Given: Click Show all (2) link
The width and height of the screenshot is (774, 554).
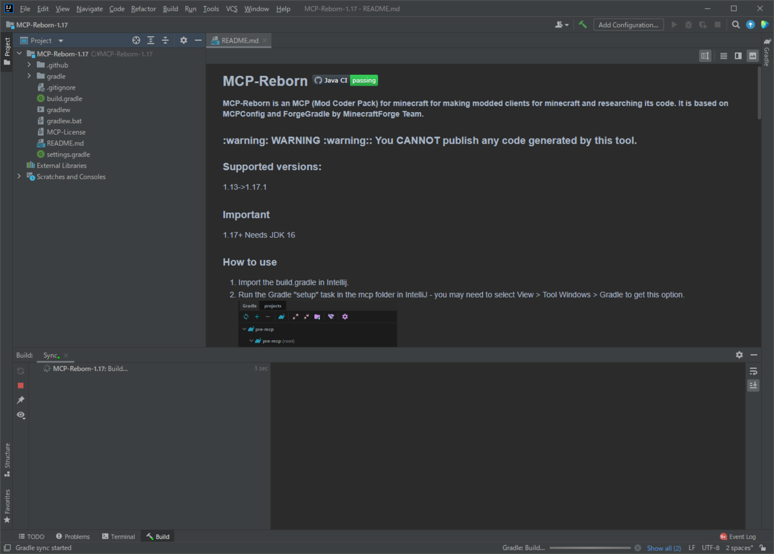Looking at the screenshot, I should point(664,548).
